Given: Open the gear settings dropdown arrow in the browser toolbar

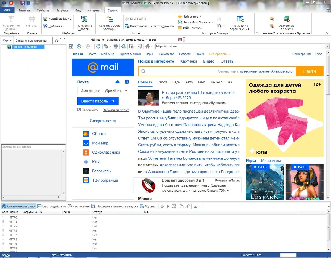Looking at the screenshot, I should 110,46.
